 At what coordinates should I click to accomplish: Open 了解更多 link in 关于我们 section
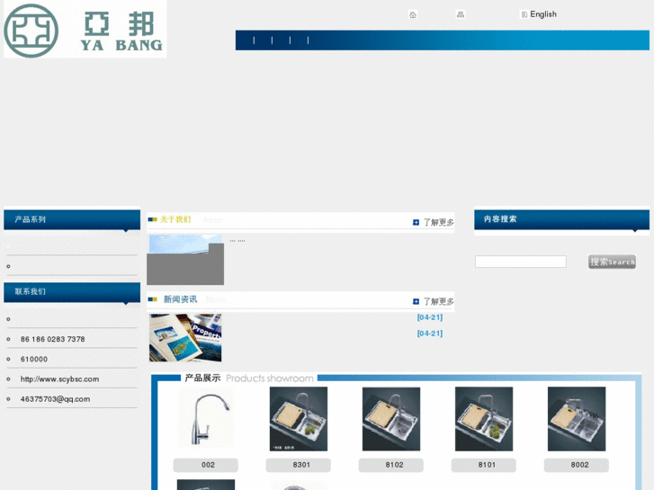[x=438, y=222]
